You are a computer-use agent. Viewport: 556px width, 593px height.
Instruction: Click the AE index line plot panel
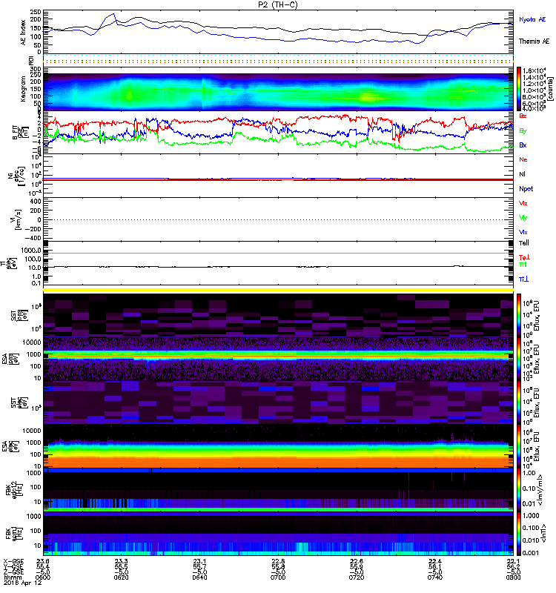click(x=278, y=32)
